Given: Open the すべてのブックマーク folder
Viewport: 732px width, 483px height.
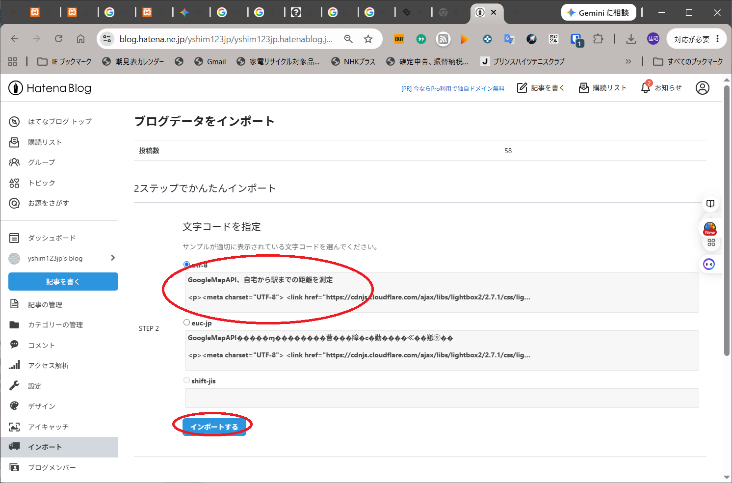Looking at the screenshot, I should tap(688, 61).
